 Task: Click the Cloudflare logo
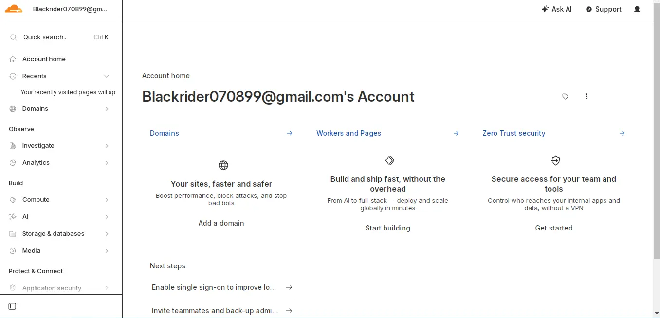pos(14,9)
